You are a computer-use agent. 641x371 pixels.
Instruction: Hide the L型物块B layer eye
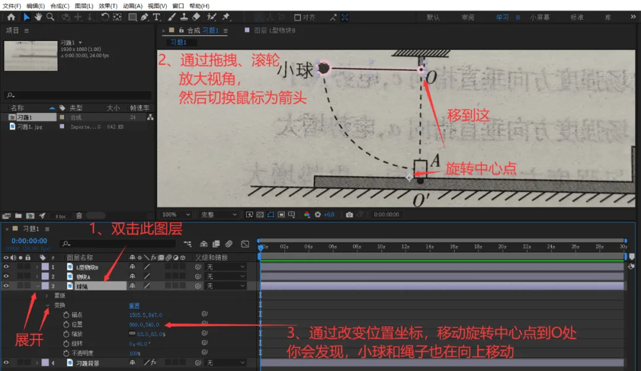pos(6,267)
